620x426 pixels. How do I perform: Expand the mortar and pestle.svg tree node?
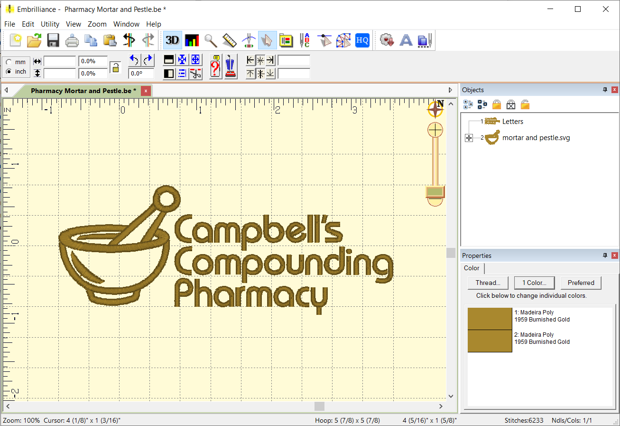pyautogui.click(x=469, y=138)
